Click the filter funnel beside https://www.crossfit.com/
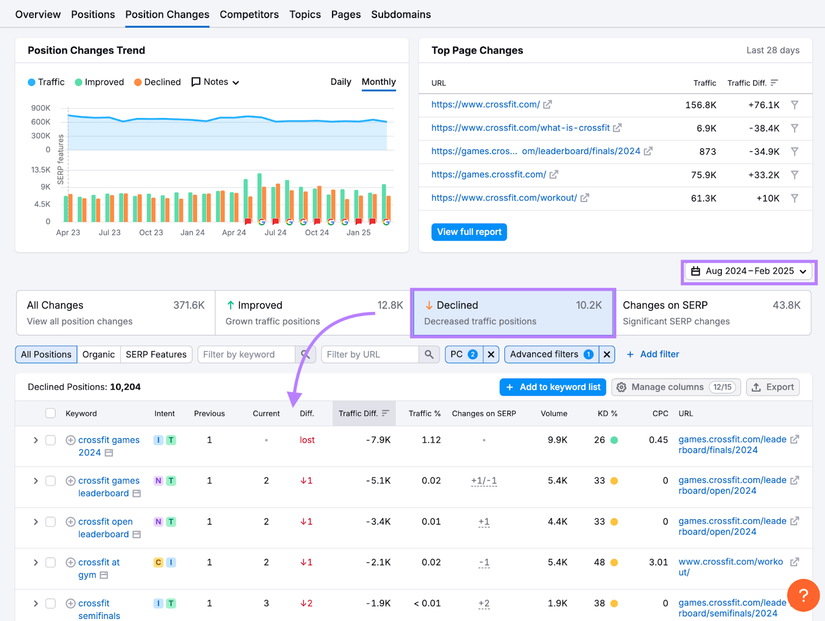Viewport: 825px width, 621px height. pos(795,105)
